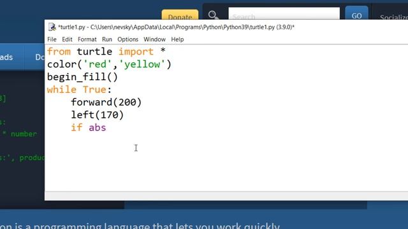This screenshot has height=229, width=408.
Task: Open the Run menu
Action: coord(107,39)
